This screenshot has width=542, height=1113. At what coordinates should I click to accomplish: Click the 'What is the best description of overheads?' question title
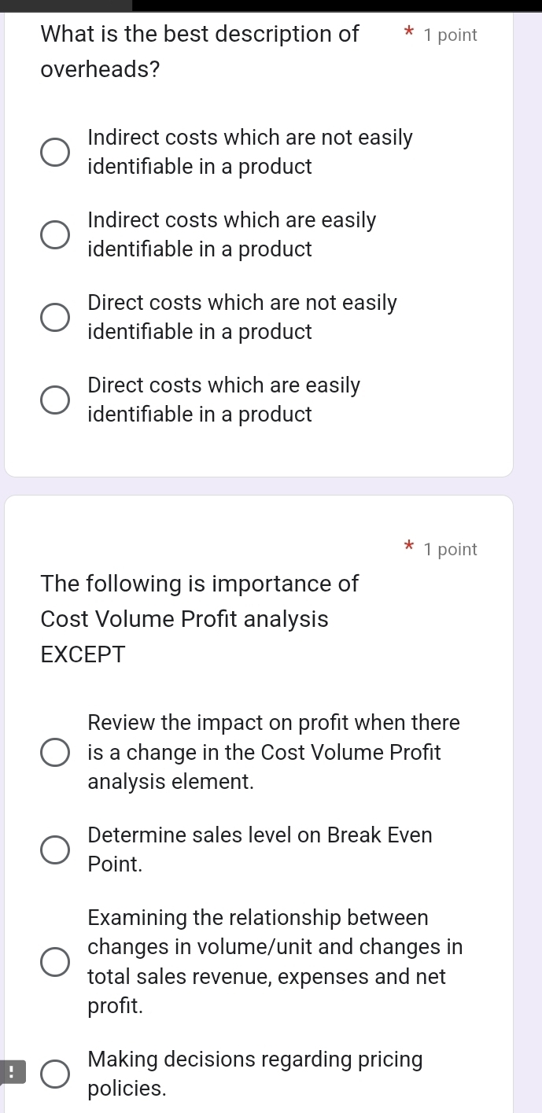[200, 52]
